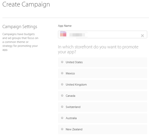The height and width of the screenshot is (135, 149).
Task: Click the United States label text
Action: (x=74, y=62)
